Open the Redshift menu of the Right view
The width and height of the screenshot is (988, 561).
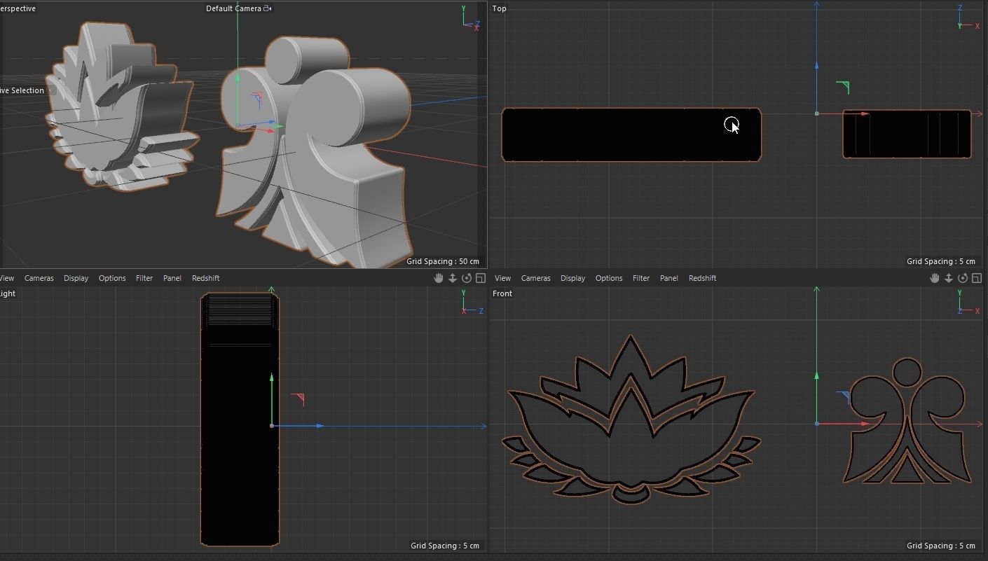(x=206, y=278)
